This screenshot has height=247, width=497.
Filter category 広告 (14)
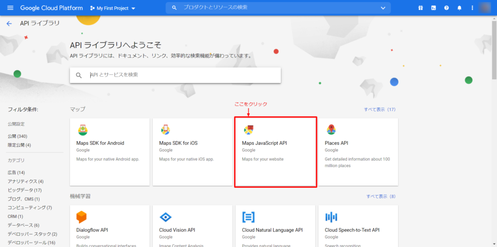click(x=16, y=173)
